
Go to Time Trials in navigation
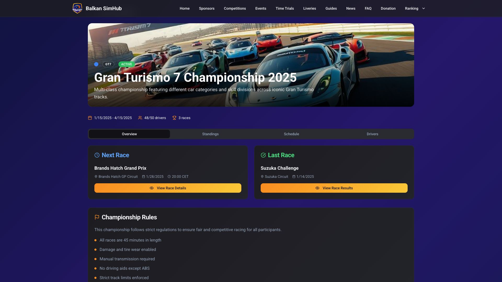(x=285, y=8)
